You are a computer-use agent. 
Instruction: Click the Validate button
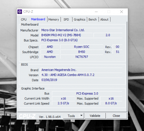95,116
